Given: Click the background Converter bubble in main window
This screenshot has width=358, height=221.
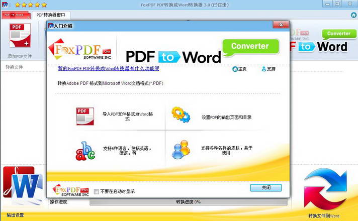Looking at the screenshot, I should point(339,34).
